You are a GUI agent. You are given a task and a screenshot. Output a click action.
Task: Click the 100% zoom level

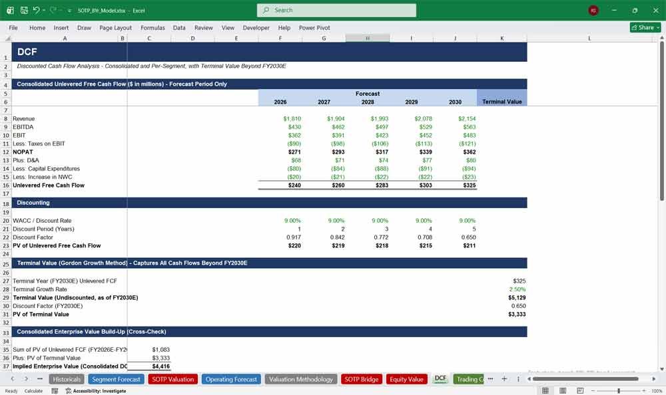(x=657, y=391)
